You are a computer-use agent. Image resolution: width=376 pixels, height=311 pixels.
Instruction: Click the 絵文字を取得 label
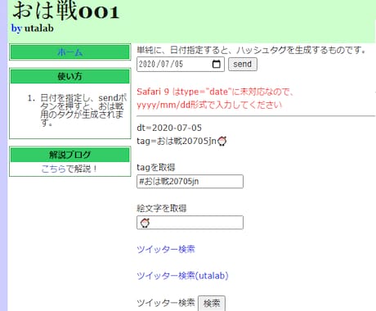pyautogui.click(x=162, y=209)
